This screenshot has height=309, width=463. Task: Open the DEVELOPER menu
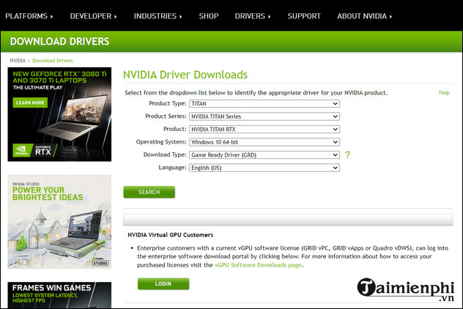point(93,16)
